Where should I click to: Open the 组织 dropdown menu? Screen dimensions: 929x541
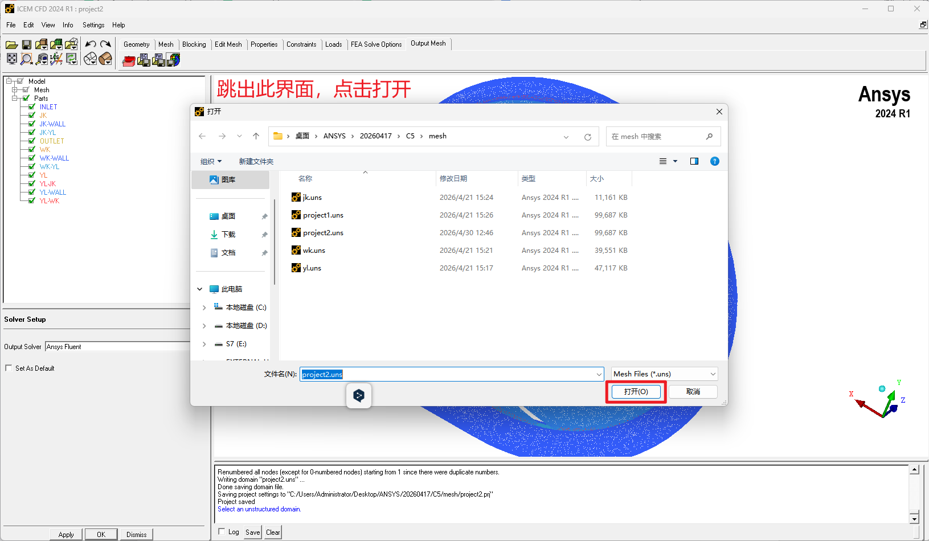(x=211, y=161)
